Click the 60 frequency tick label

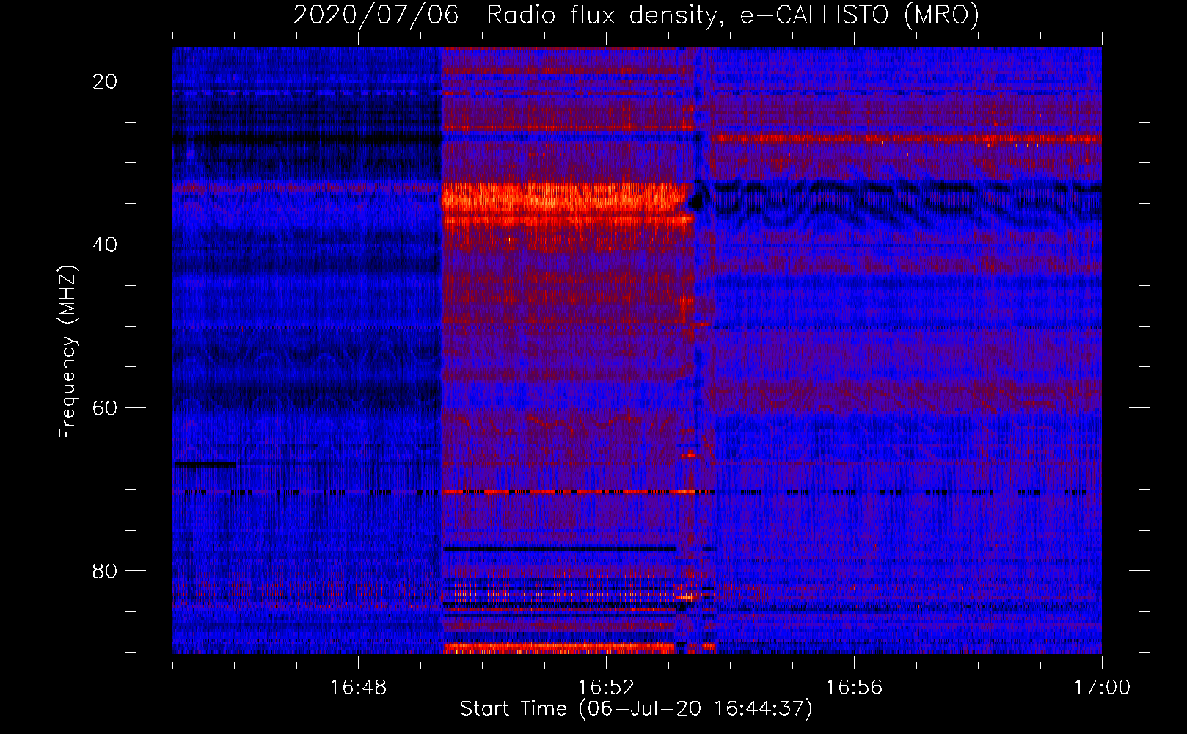[106, 407]
